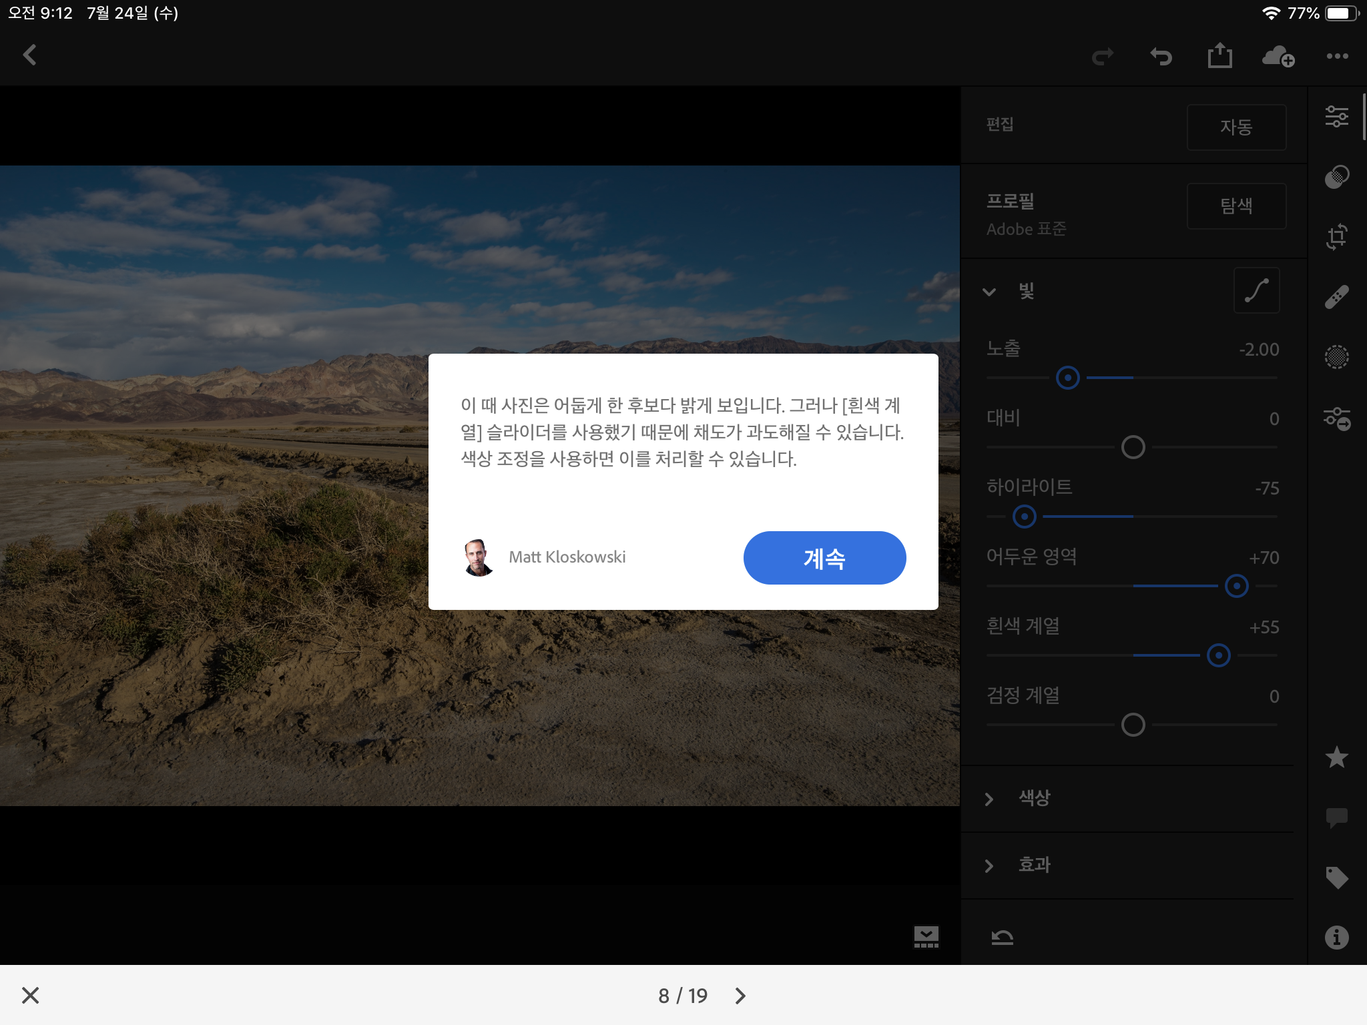Select the Crop and rotate tool

click(1336, 236)
